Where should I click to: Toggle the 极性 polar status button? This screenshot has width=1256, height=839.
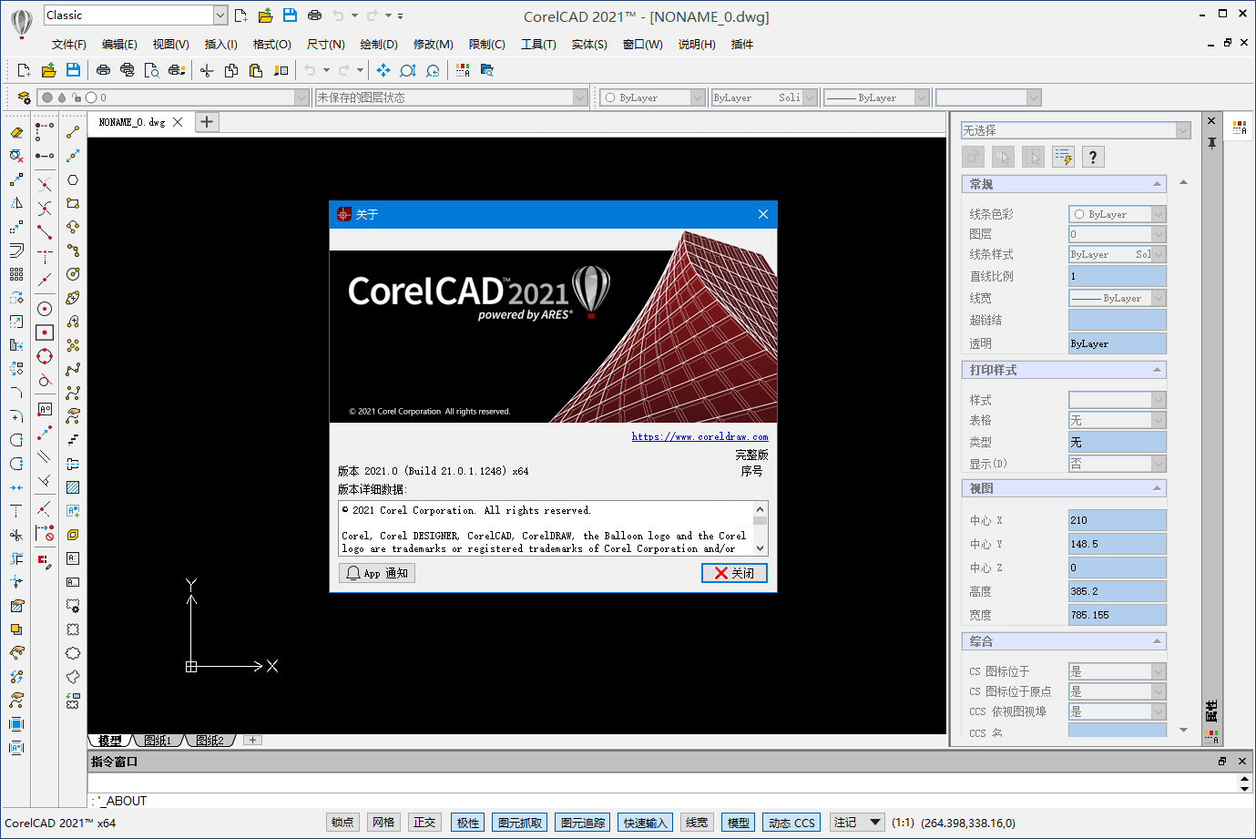[468, 823]
